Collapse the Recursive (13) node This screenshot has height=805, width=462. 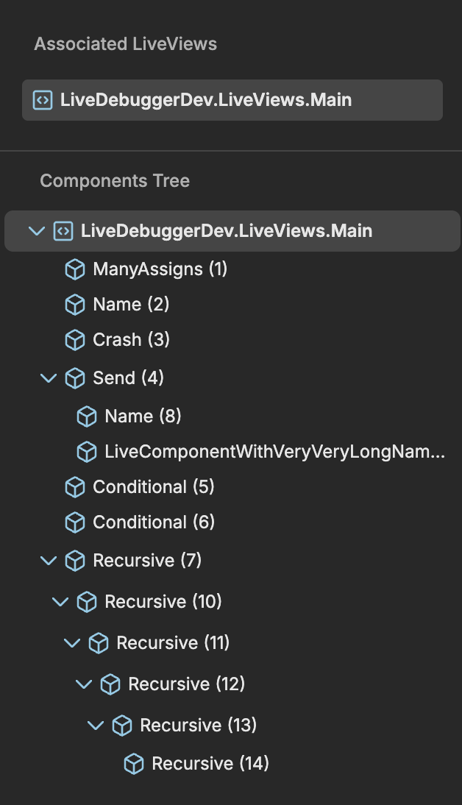tap(96, 726)
